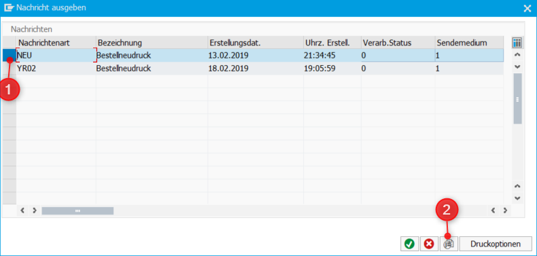
Task: Click the bottom-most vertical scrollbar down arrow
Action: click(517, 198)
